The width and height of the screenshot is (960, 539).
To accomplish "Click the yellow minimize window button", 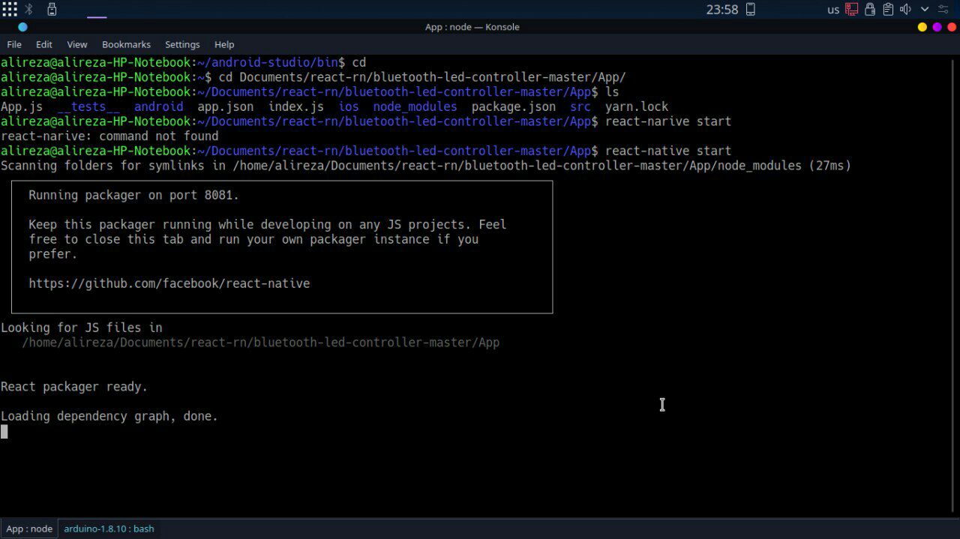I will (922, 27).
